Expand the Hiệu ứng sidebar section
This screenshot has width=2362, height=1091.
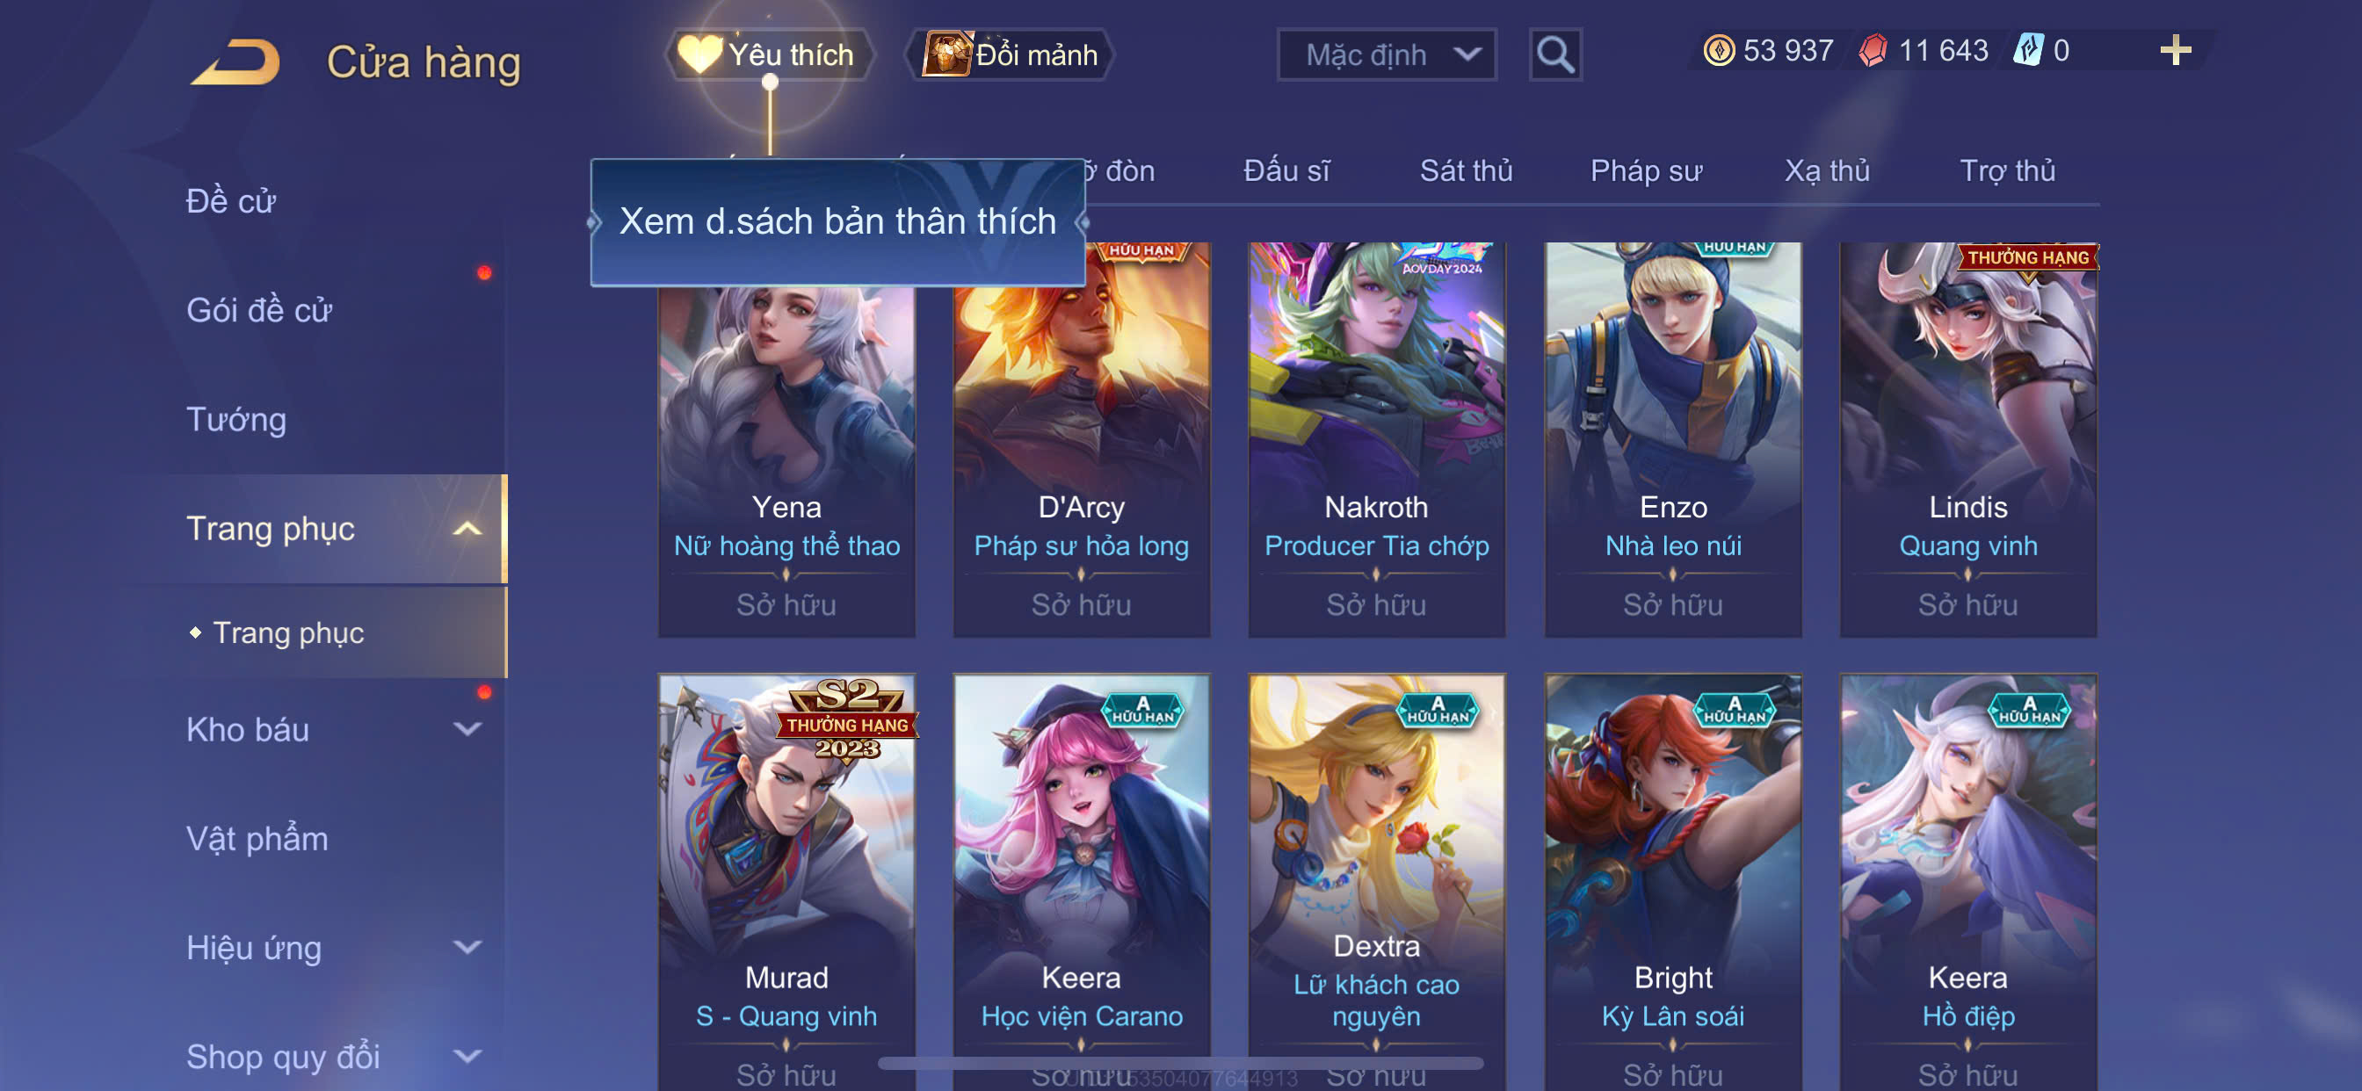[x=467, y=948]
